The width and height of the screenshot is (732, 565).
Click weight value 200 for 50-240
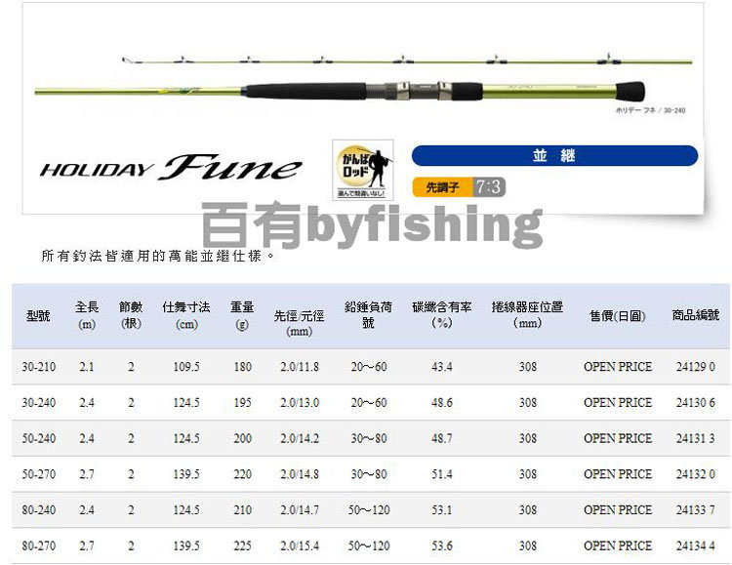[242, 438]
